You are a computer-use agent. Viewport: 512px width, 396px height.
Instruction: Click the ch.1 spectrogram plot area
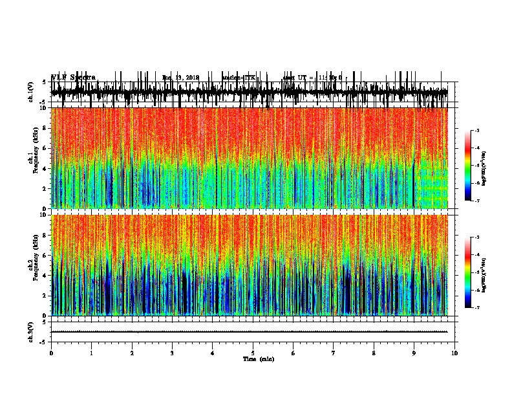(250, 158)
